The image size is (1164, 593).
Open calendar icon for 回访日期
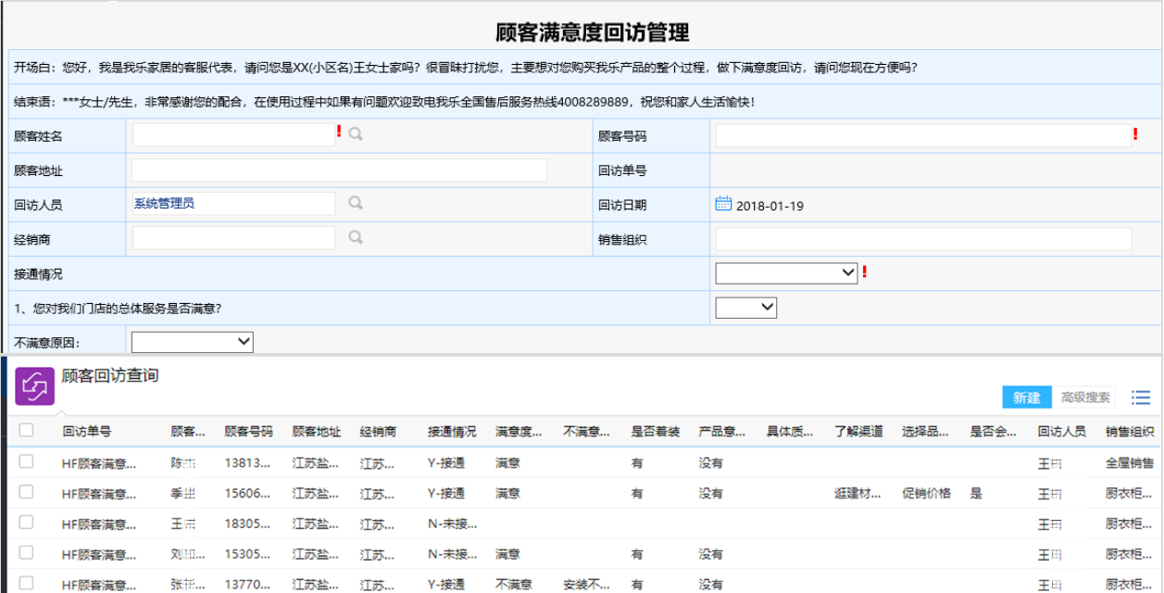[x=723, y=204]
